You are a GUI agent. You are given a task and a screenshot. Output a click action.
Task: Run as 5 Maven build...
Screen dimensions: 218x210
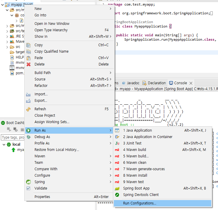click(x=162, y=156)
